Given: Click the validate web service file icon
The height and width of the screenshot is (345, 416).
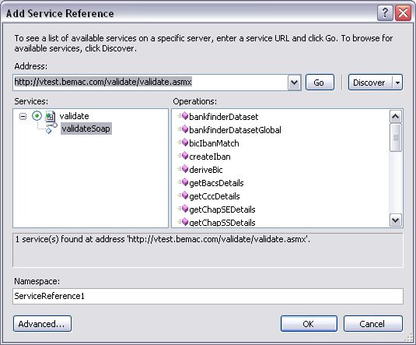Looking at the screenshot, I should 51,116.
